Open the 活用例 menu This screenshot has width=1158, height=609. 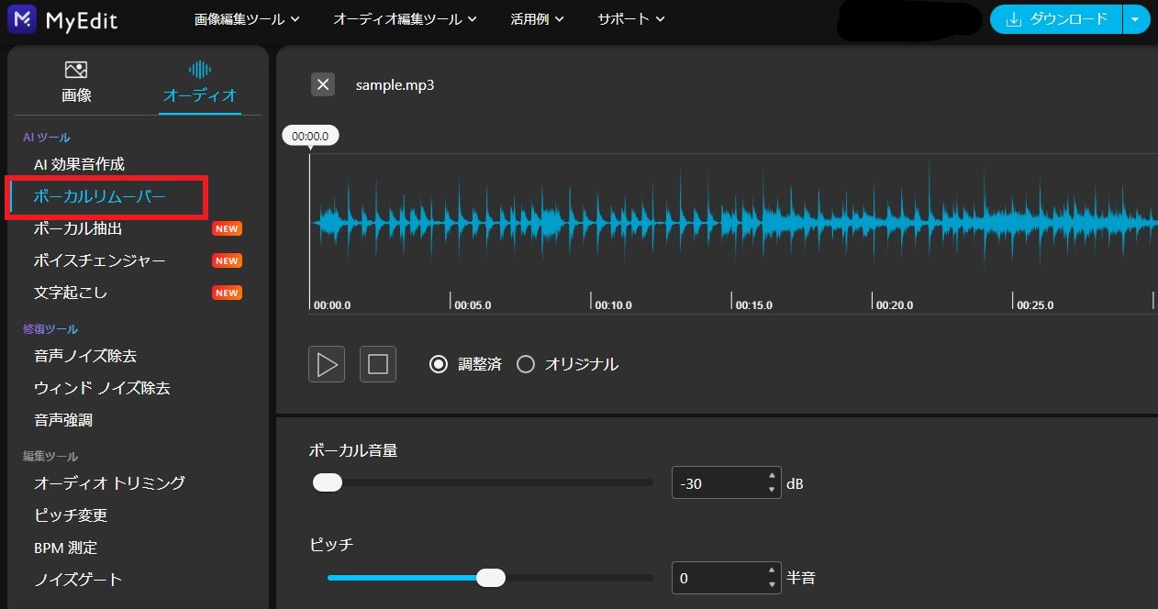tap(532, 18)
